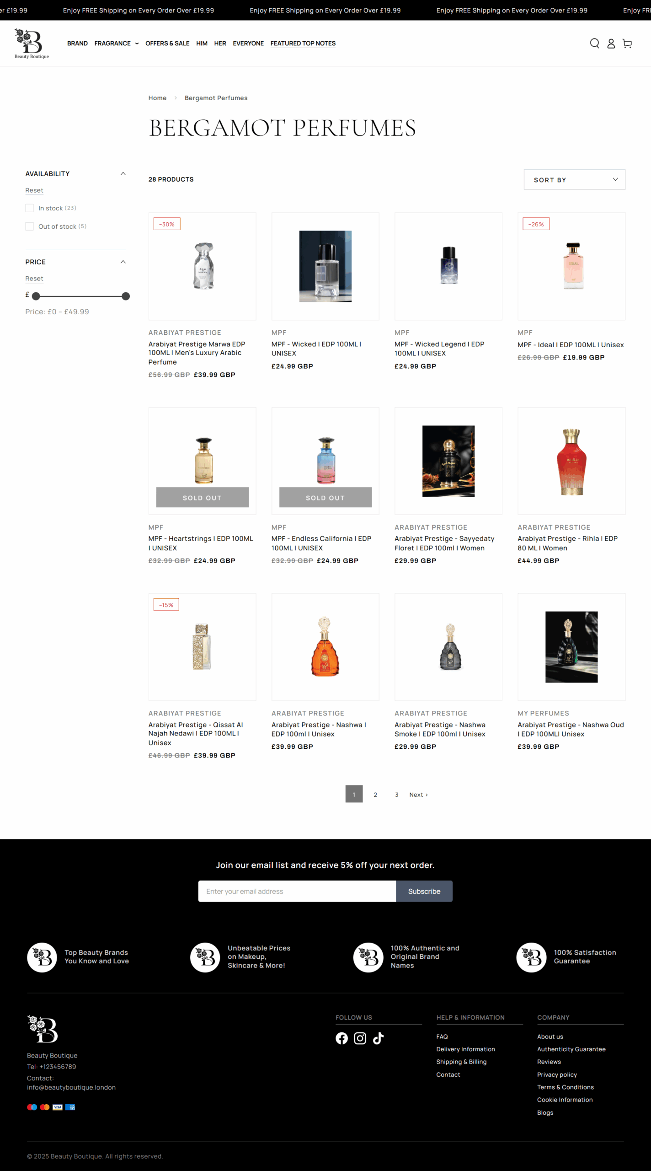Screen dimensions: 651x1171
Task: Click the Home breadcrumb link
Action: [x=157, y=98]
